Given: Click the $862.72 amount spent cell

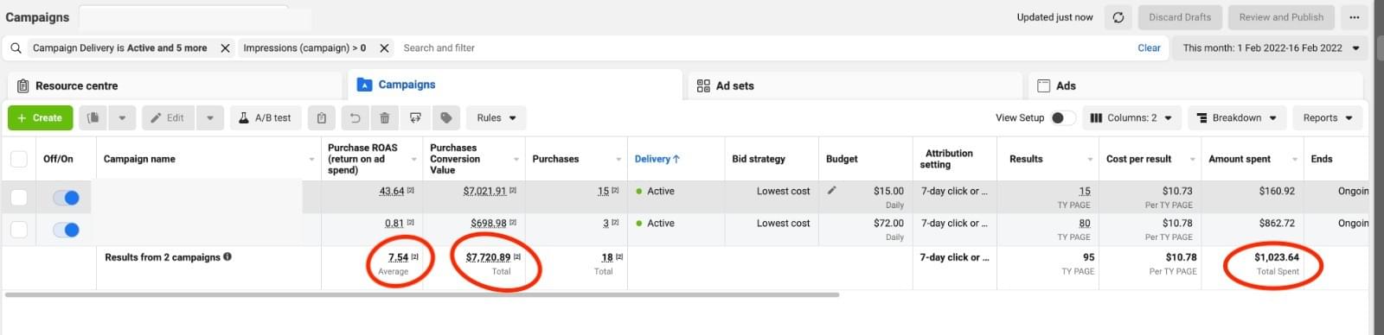Looking at the screenshot, I should pos(1277,223).
